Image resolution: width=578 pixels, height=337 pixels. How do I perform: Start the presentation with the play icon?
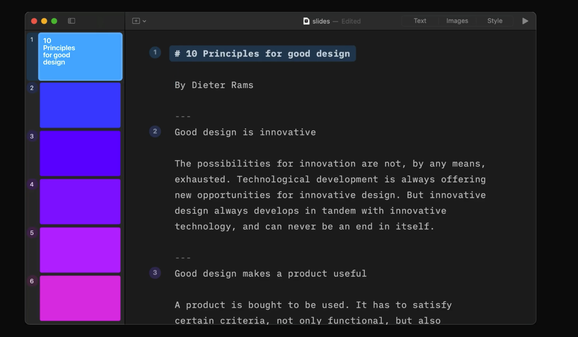coord(525,21)
